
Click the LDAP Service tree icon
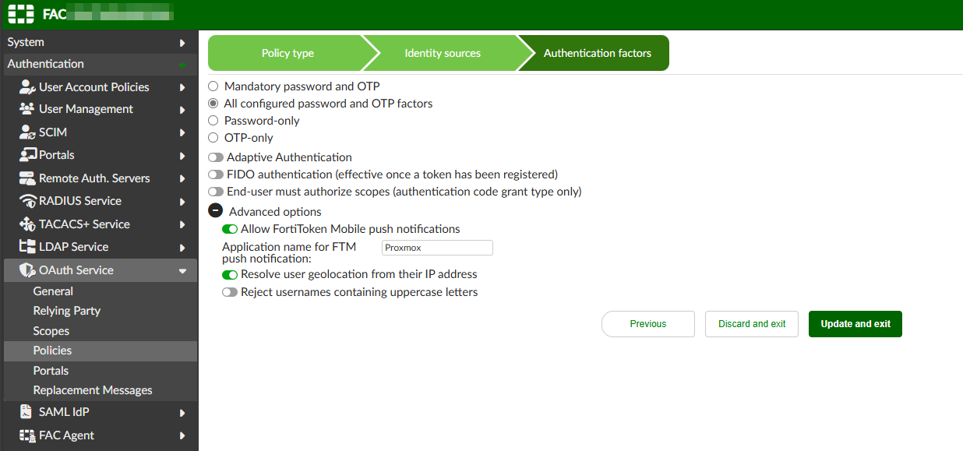pyautogui.click(x=28, y=247)
